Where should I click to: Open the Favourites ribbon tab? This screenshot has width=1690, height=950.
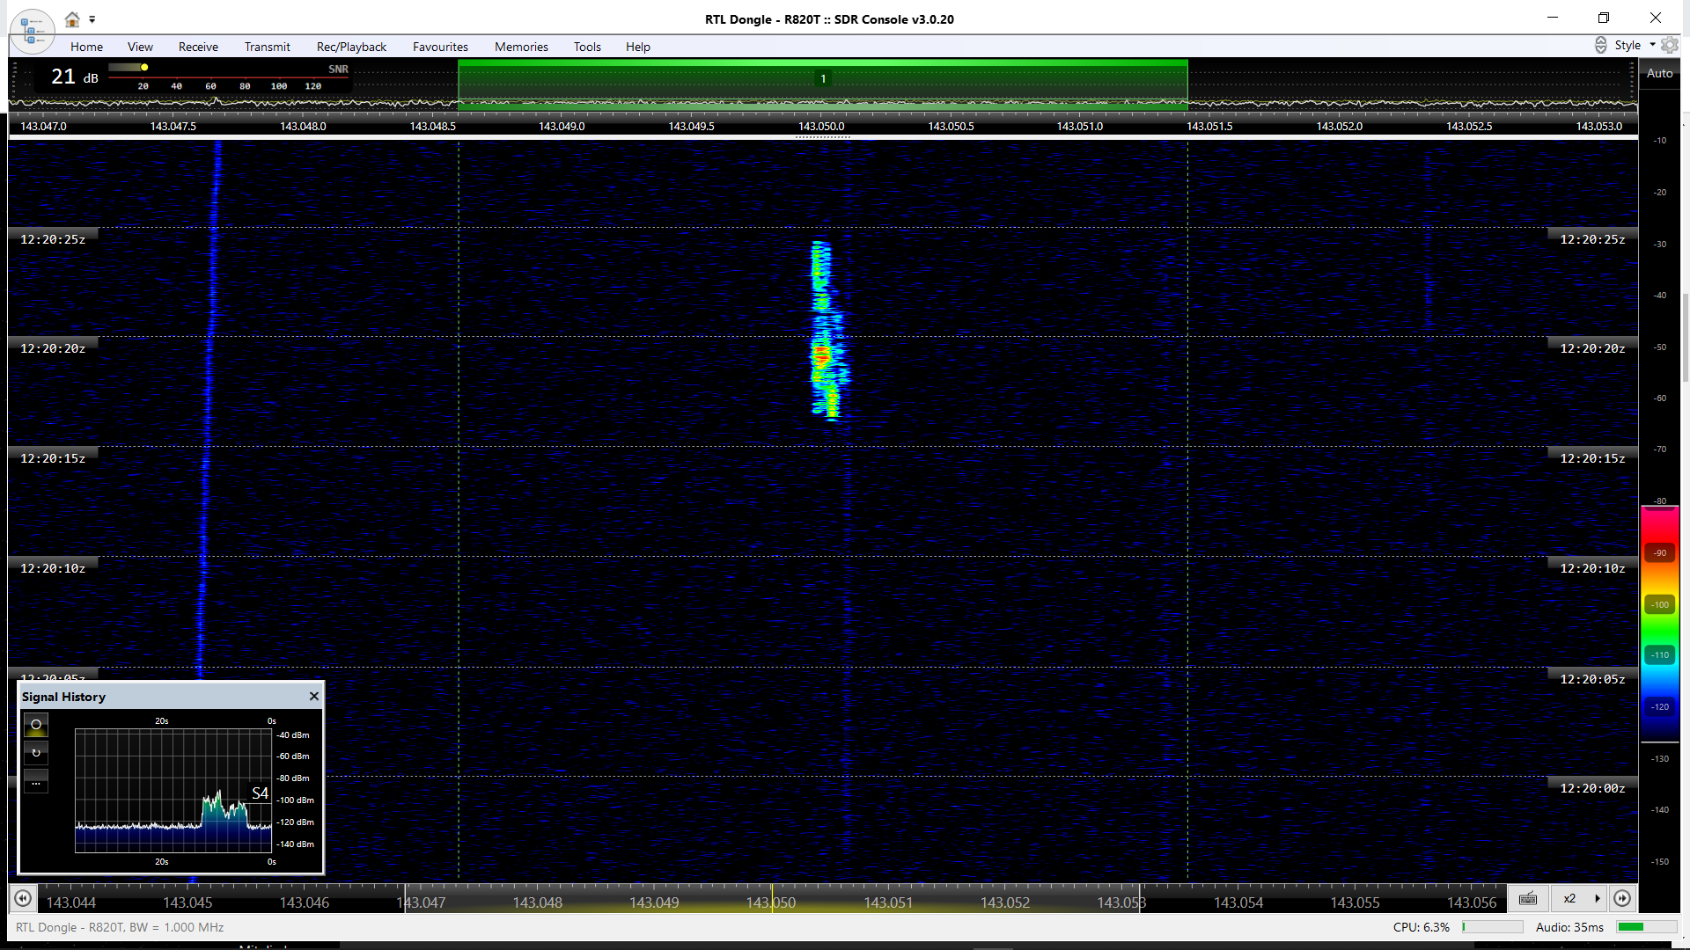coord(440,47)
